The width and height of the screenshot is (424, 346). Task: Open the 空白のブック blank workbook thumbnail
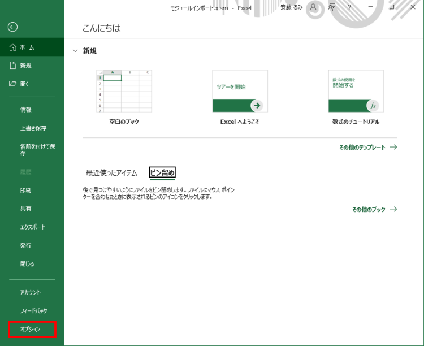[x=124, y=91]
